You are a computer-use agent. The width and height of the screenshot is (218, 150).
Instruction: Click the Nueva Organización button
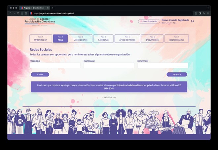click(149, 21)
